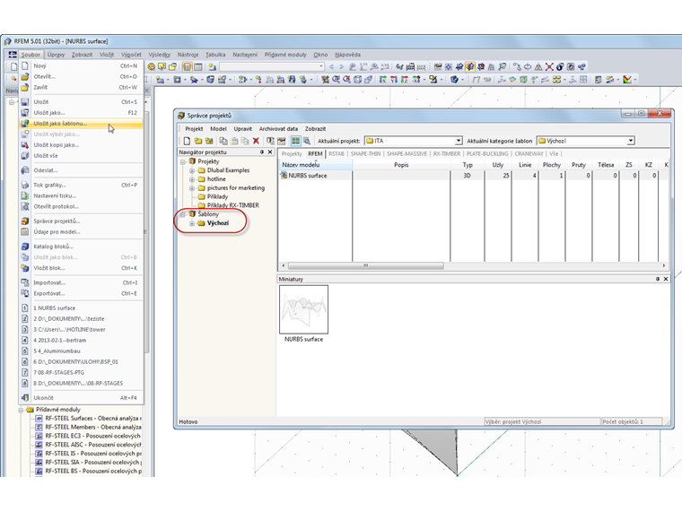
Task: Open the Úpravy menu in the RFEM menu bar
Action: pos(56,55)
